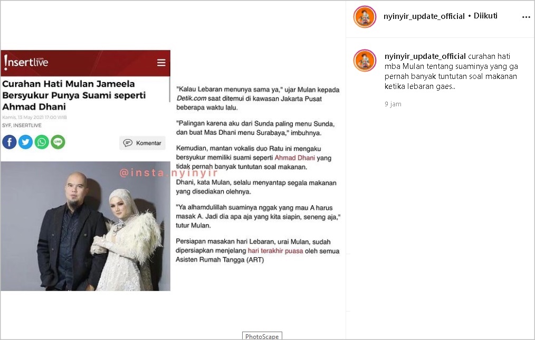Open the photo of the couple

pos(85,226)
